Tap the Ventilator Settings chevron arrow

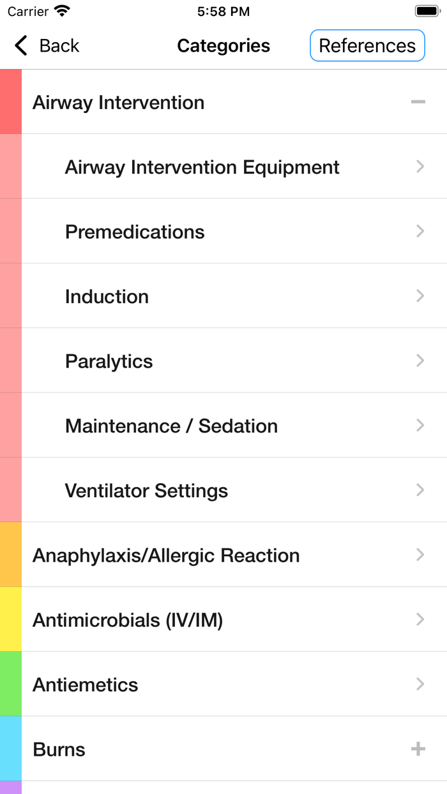pos(420,490)
